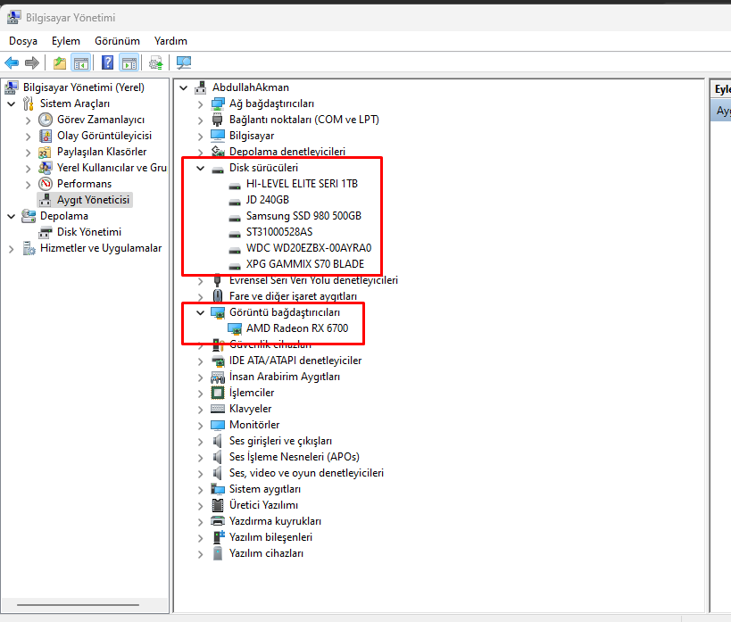
Task: Collapse the Depolama tree node
Action: [12, 216]
